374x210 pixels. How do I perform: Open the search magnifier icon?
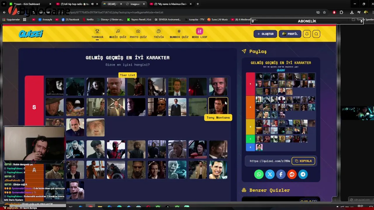[x=316, y=34]
